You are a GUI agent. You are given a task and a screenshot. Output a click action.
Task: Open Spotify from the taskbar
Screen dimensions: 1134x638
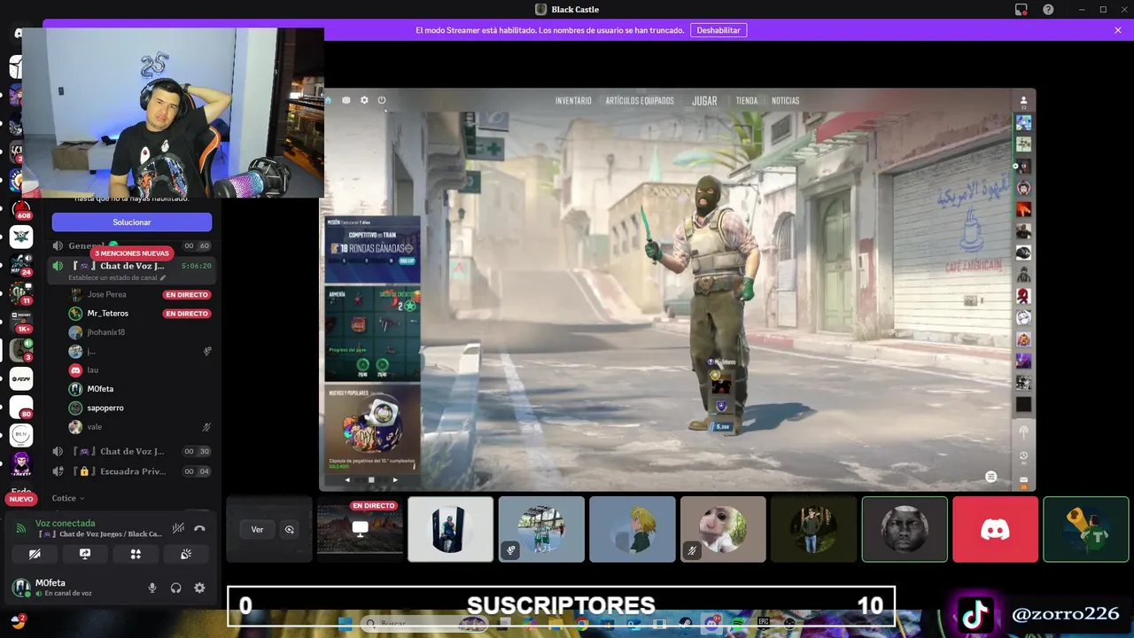pos(738,624)
